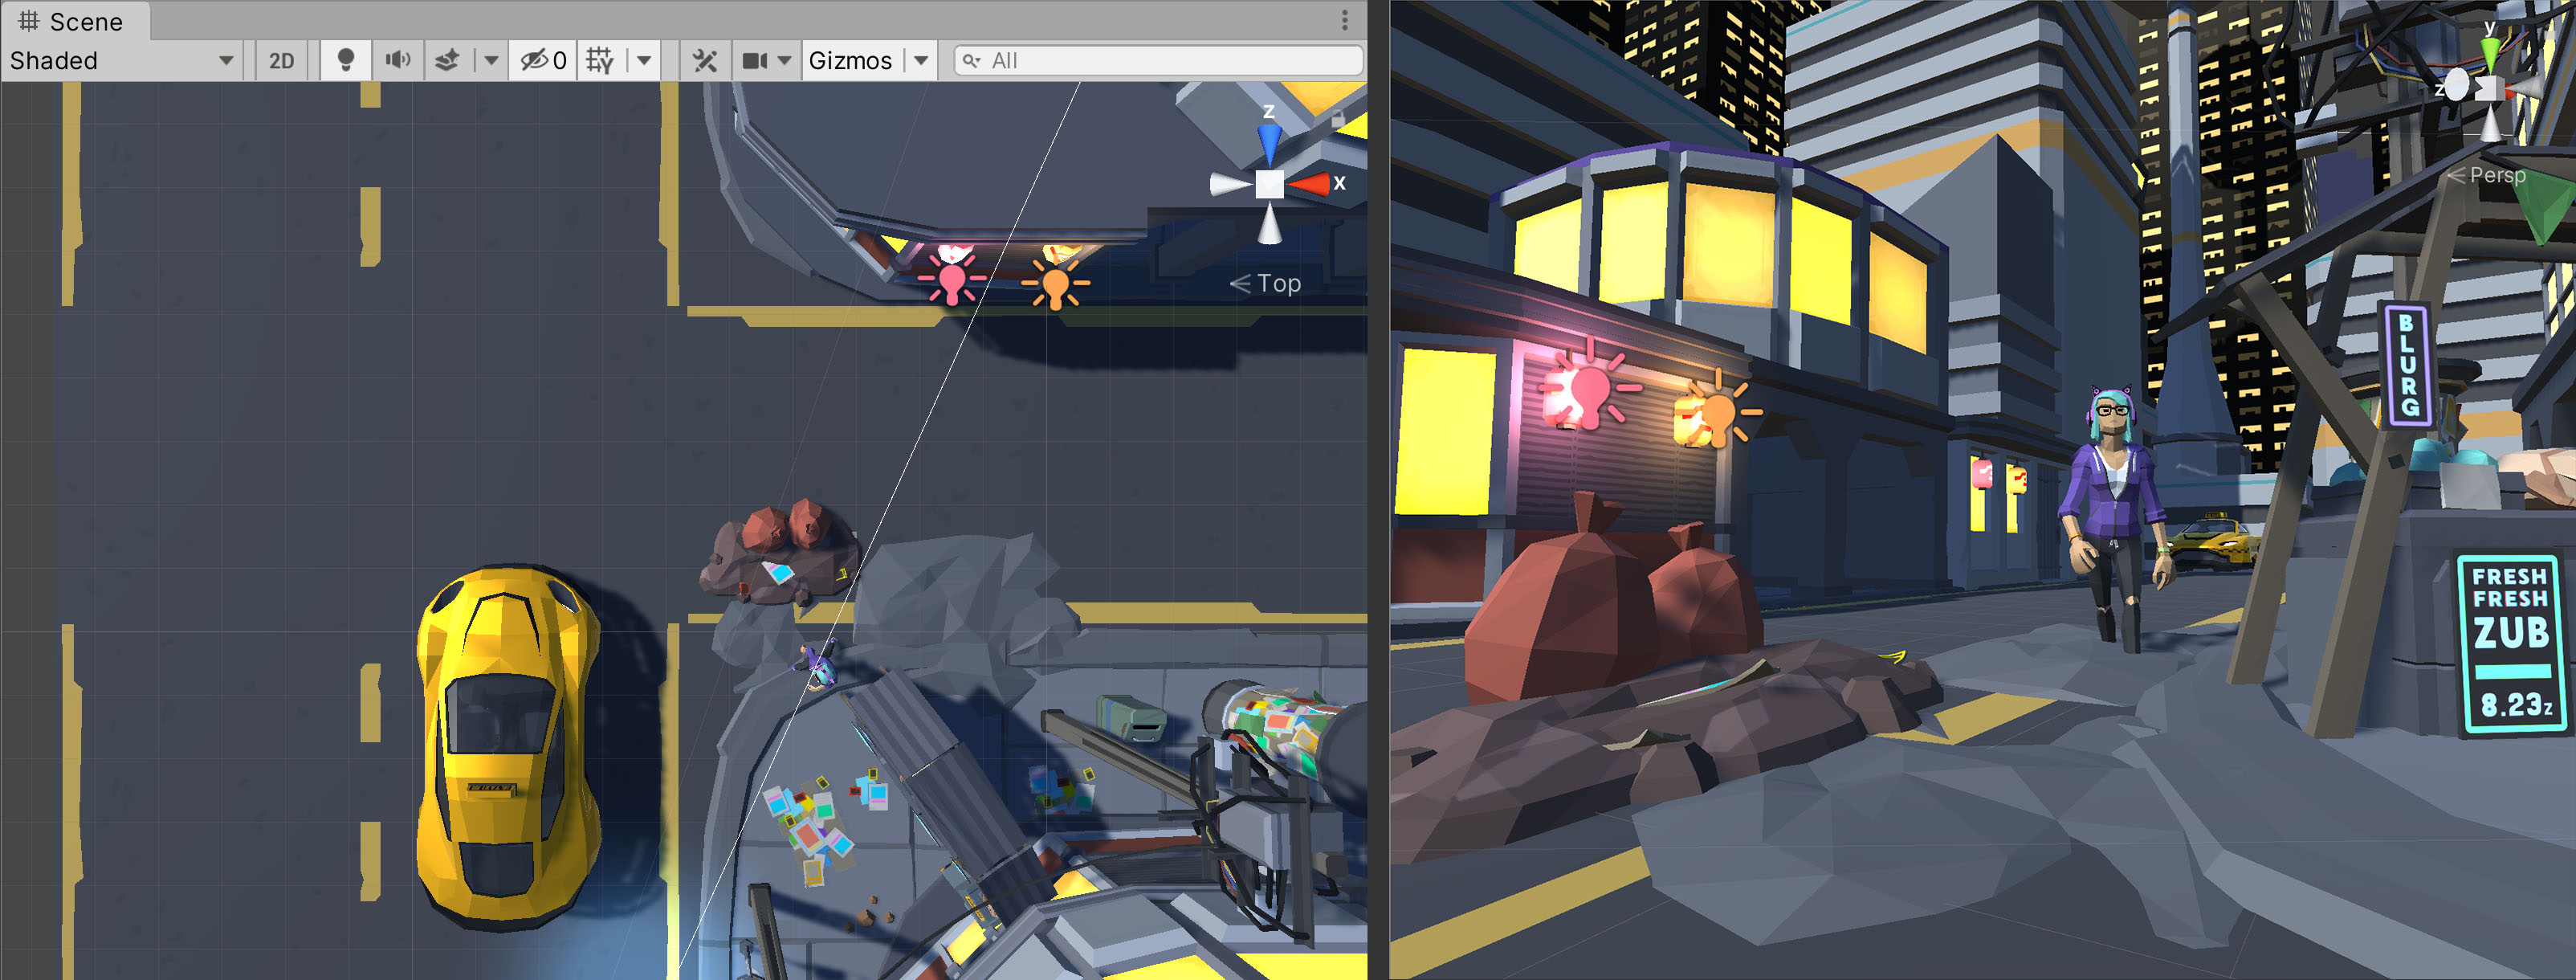The width and height of the screenshot is (2576, 980).
Task: Open the Scene panel three-dot menu
Action: [x=1345, y=20]
